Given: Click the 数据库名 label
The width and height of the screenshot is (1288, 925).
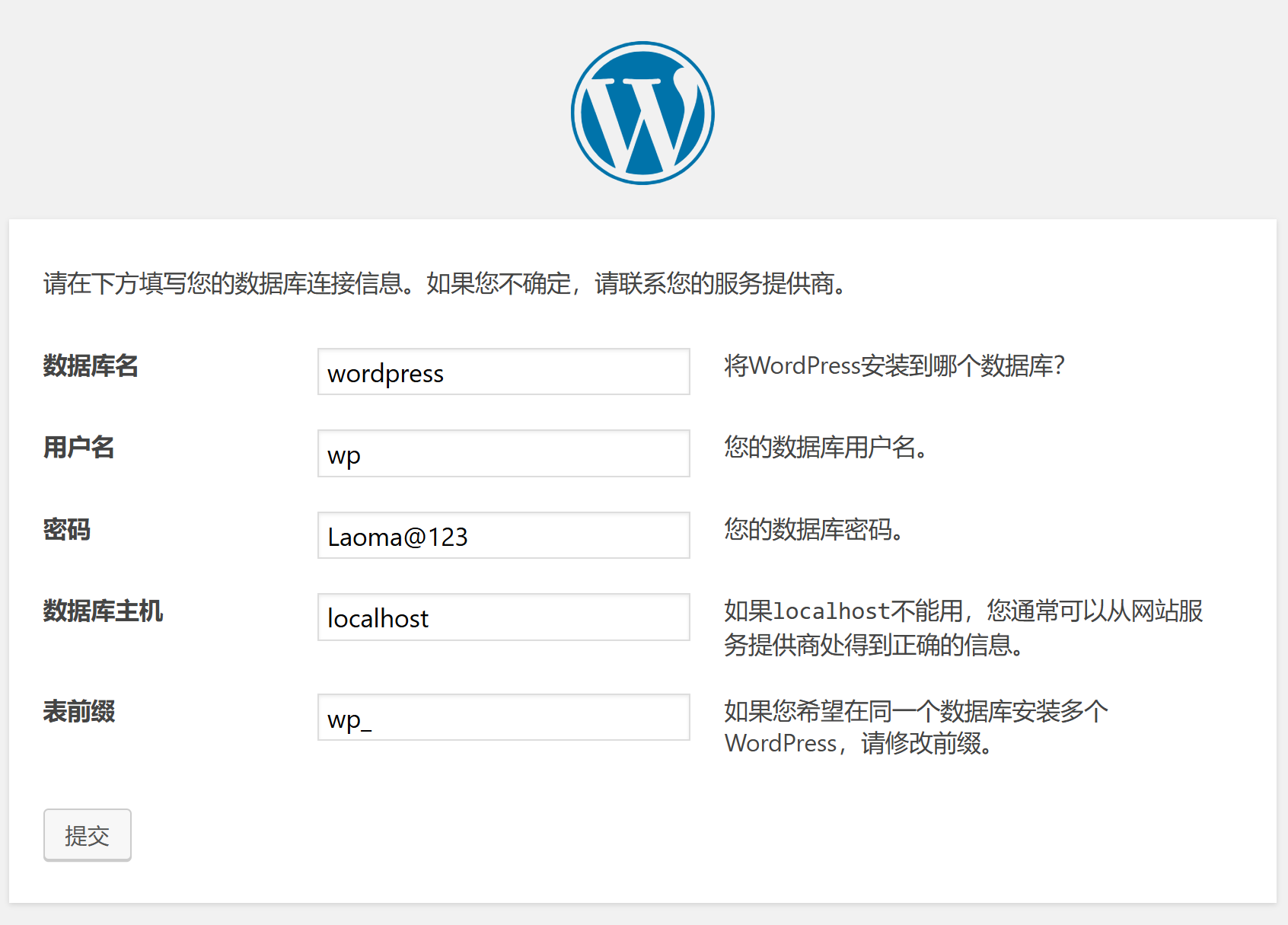Looking at the screenshot, I should [x=91, y=366].
